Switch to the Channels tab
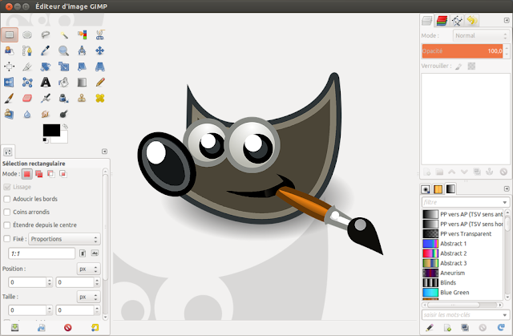 pyautogui.click(x=442, y=21)
